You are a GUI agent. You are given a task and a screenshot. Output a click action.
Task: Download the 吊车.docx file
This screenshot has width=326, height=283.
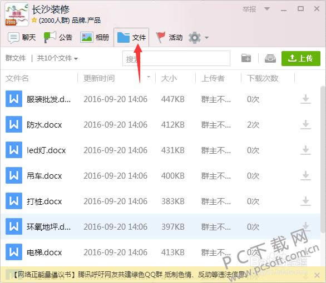coord(305,175)
